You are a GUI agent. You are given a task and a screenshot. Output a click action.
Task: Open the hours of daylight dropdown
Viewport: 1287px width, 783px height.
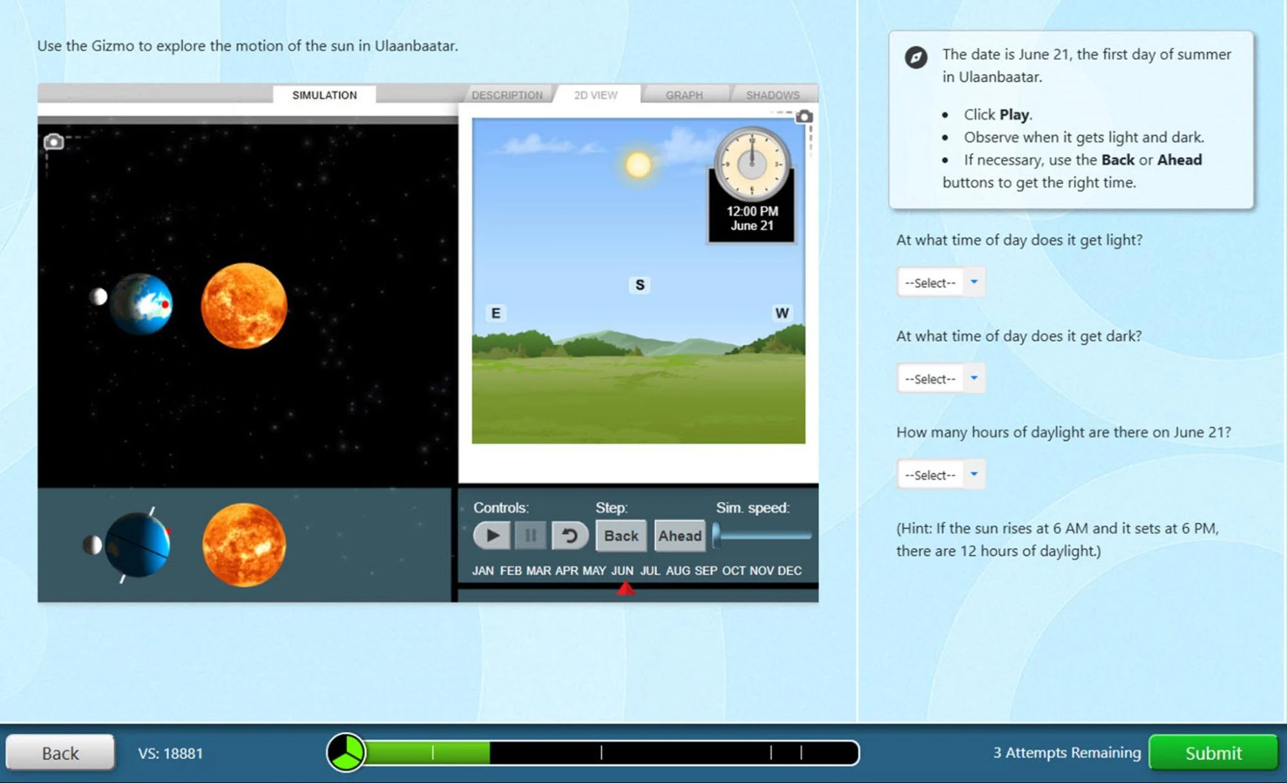(941, 475)
